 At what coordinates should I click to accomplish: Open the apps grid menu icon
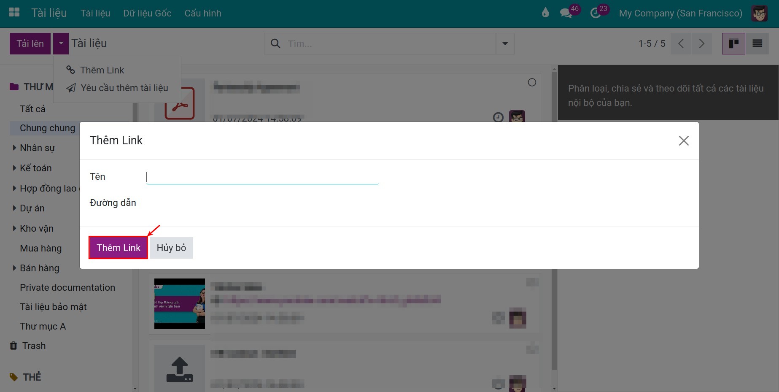pyautogui.click(x=14, y=12)
